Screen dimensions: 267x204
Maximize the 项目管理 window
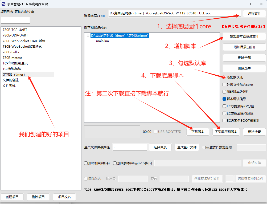click(x=249, y=4)
